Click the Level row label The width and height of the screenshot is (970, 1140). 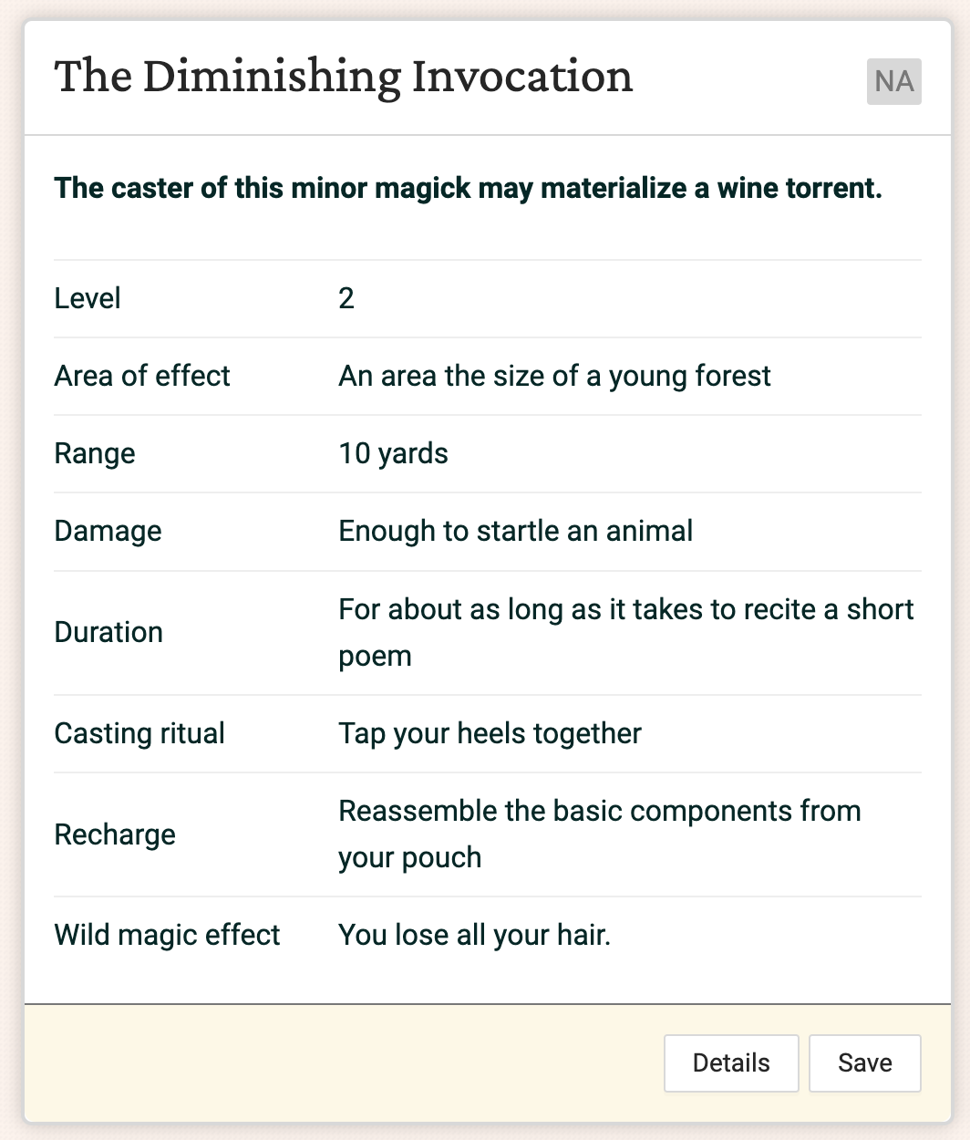tap(88, 298)
